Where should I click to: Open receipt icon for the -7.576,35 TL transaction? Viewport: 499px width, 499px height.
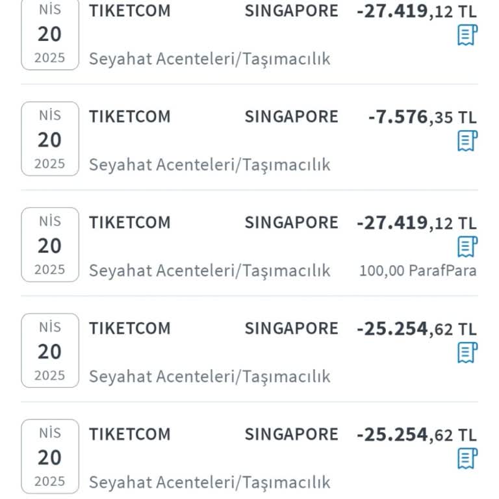[467, 140]
